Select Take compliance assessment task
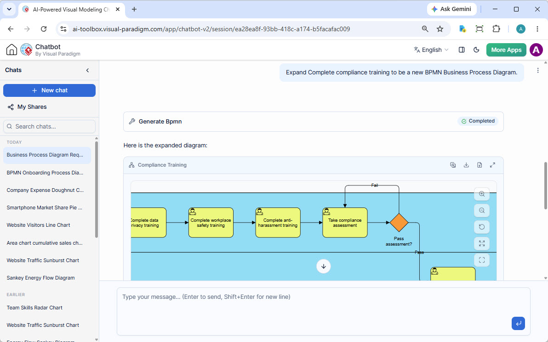Image resolution: width=548 pixels, height=342 pixels. pyautogui.click(x=345, y=223)
